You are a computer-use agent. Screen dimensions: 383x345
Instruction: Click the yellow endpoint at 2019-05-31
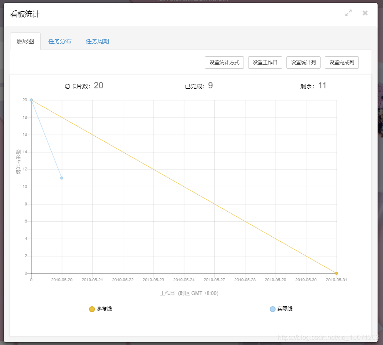(x=337, y=273)
